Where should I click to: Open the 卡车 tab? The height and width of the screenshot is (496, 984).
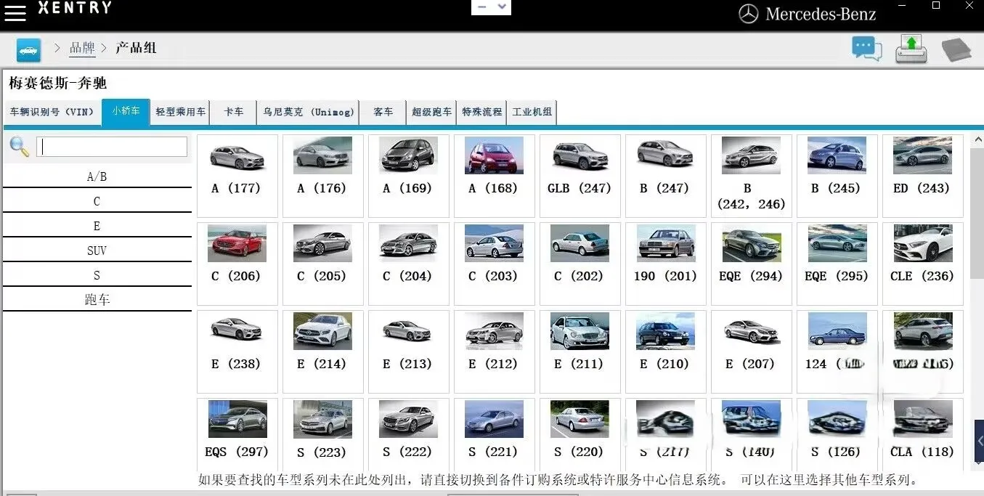(x=234, y=113)
